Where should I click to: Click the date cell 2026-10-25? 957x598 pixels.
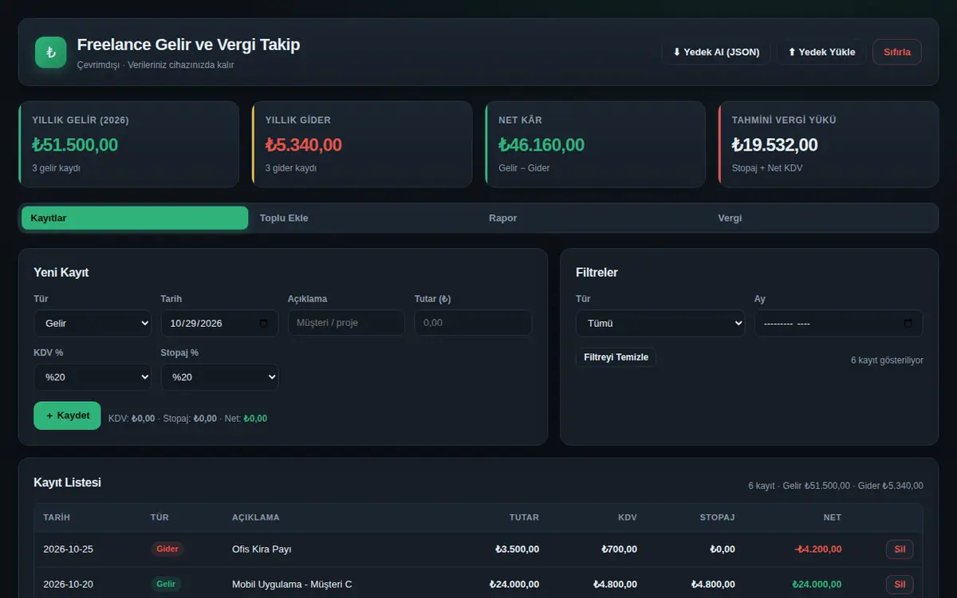click(x=69, y=549)
